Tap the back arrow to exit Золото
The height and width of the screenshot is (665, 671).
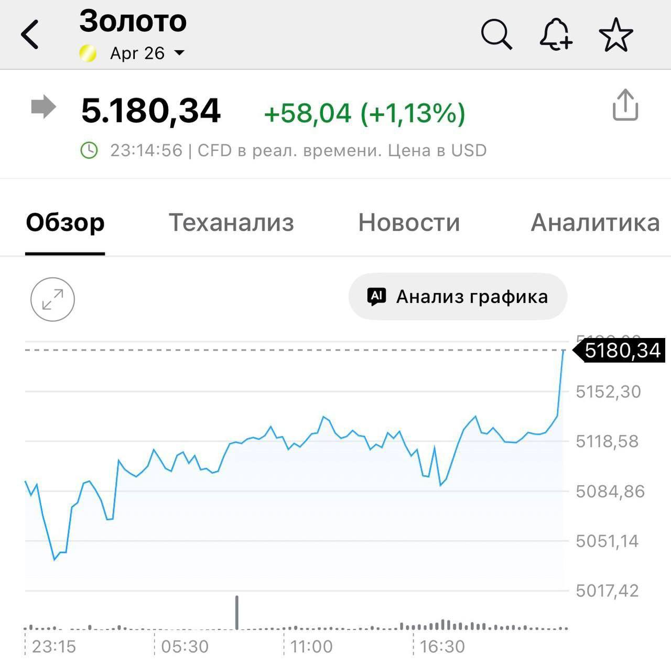(30, 34)
